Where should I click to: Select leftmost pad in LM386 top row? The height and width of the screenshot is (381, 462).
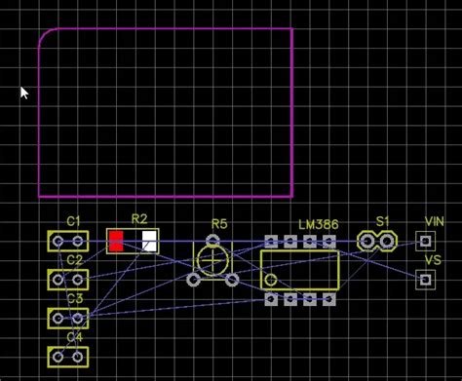tap(271, 242)
